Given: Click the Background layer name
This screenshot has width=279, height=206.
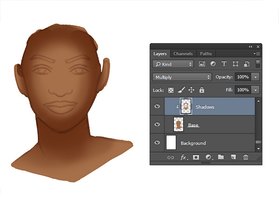Looking at the screenshot, I should coord(193,143).
